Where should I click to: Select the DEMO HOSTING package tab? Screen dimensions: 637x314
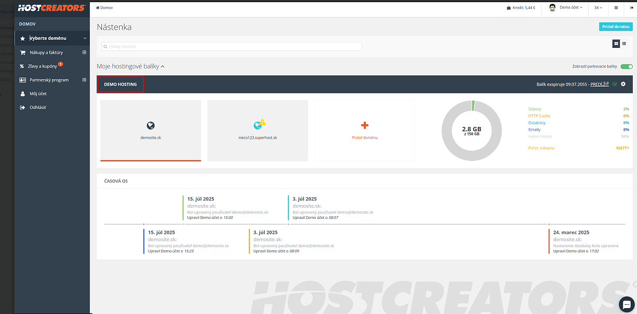pyautogui.click(x=120, y=84)
